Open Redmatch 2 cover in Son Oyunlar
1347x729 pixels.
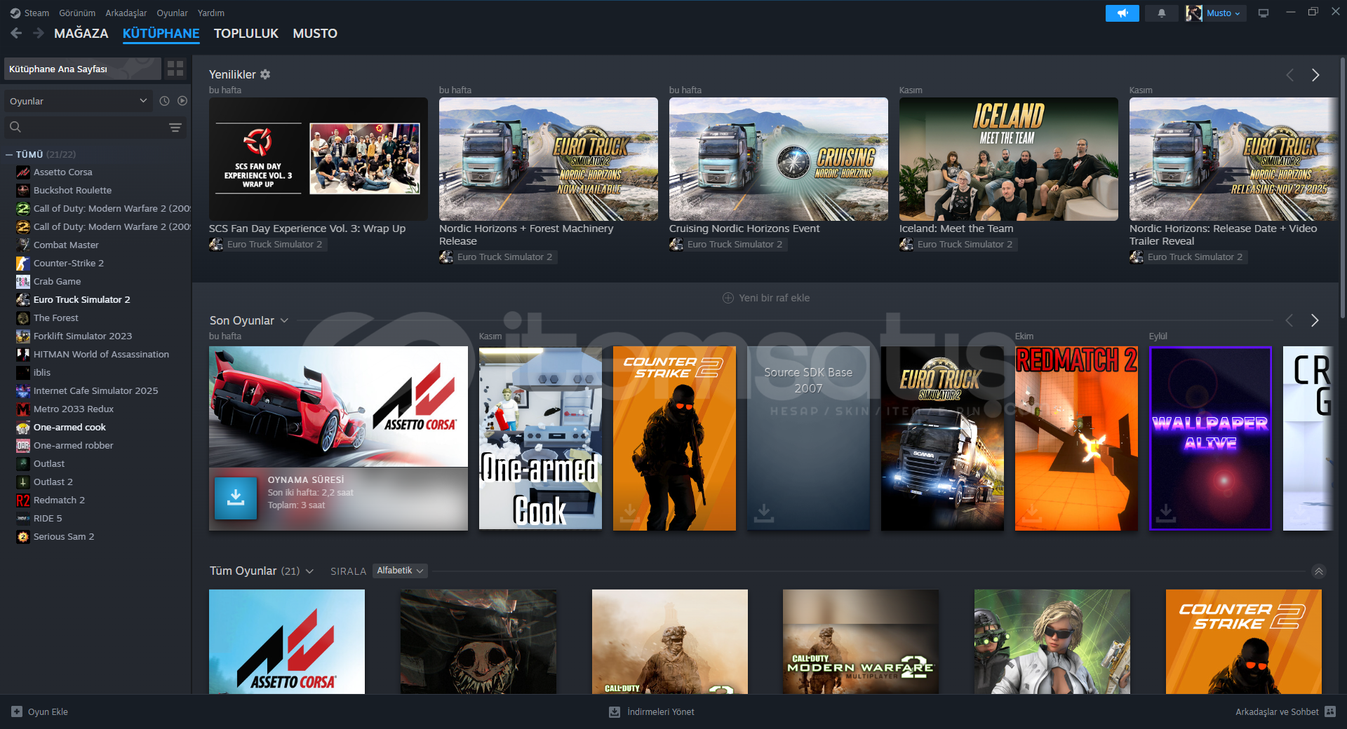[x=1076, y=438]
